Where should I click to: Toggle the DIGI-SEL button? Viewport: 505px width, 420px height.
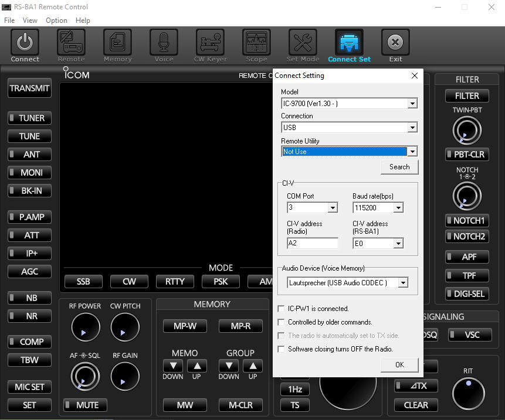pyautogui.click(x=467, y=293)
